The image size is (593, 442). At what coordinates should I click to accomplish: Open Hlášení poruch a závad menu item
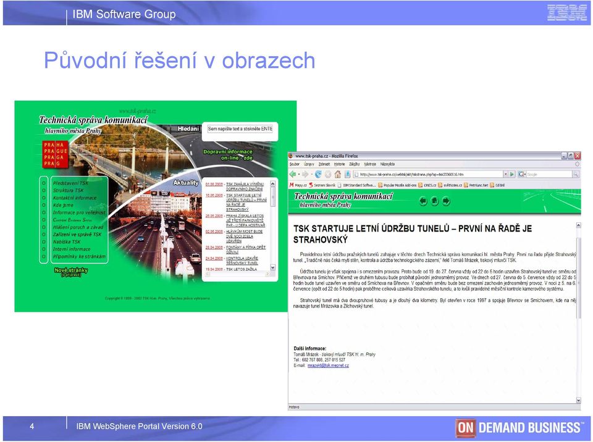(78, 227)
